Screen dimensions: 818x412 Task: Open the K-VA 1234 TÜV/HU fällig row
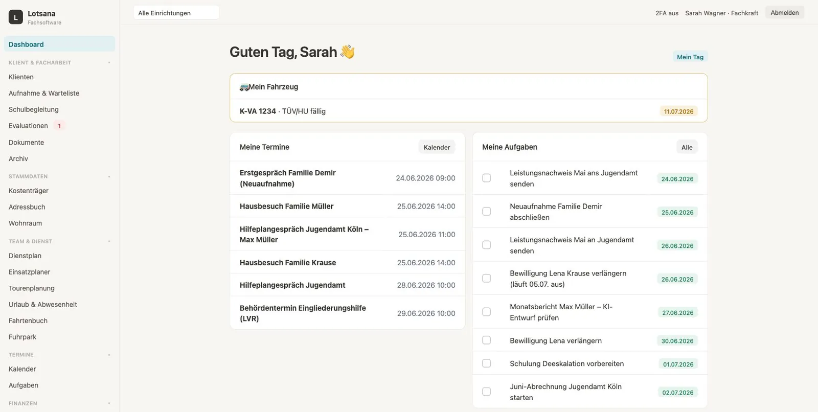coord(469,111)
